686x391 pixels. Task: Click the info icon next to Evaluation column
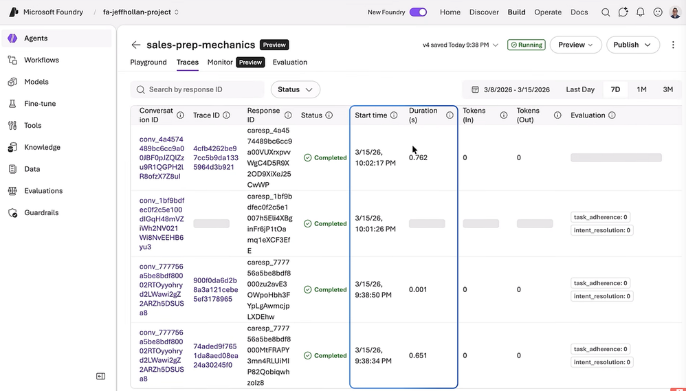point(612,115)
